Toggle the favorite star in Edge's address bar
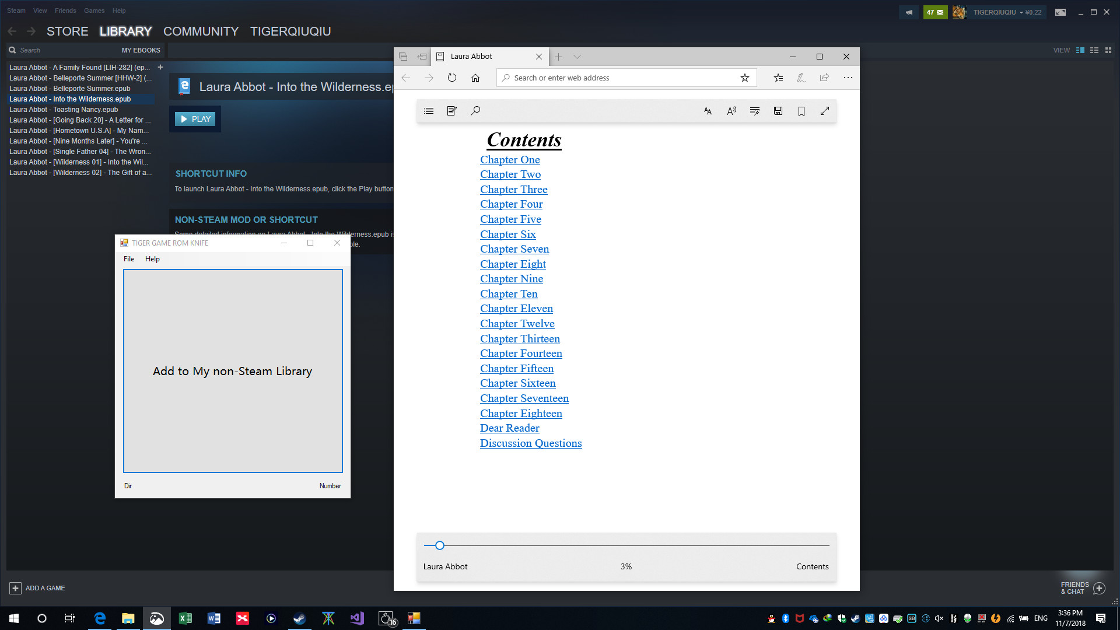1120x630 pixels. (744, 78)
